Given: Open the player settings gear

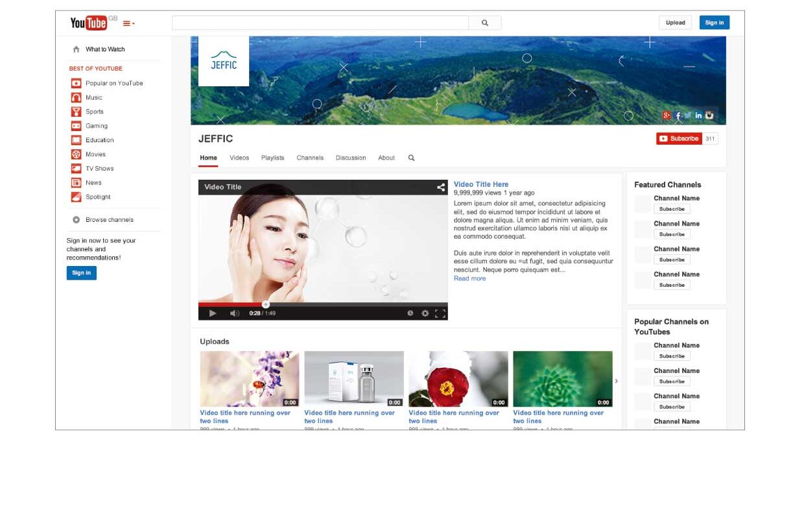Looking at the screenshot, I should (425, 313).
